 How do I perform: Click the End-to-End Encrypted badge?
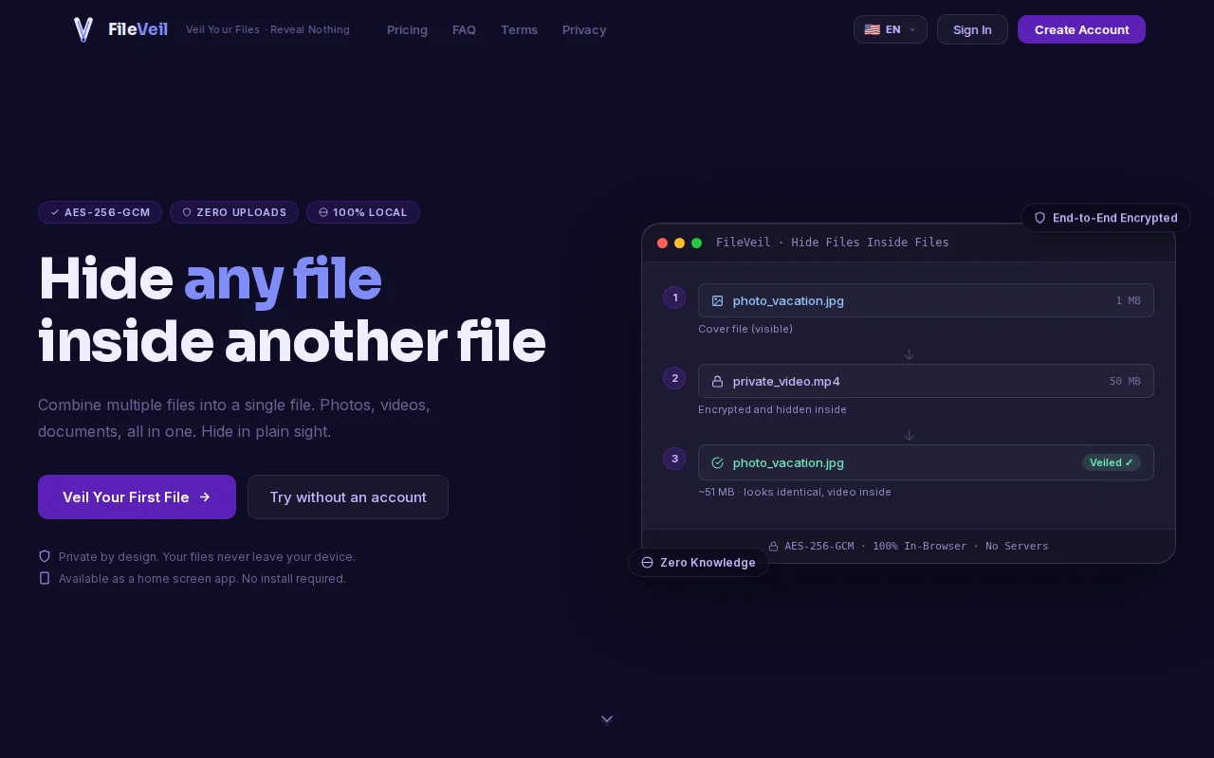(x=1106, y=218)
